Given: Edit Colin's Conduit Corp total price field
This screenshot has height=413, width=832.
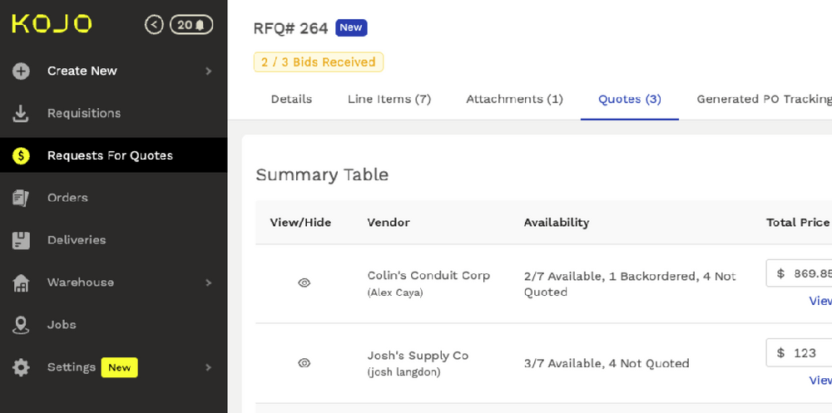Looking at the screenshot, I should tap(799, 273).
